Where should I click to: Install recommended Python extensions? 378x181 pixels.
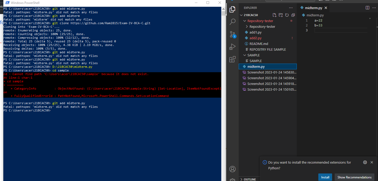point(325,177)
